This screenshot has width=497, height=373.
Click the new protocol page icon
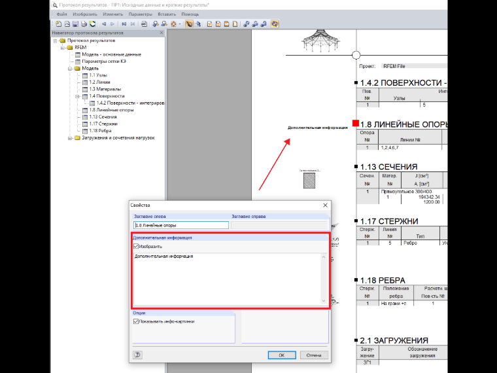click(58, 24)
